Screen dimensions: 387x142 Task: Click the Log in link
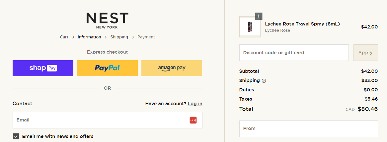point(195,104)
